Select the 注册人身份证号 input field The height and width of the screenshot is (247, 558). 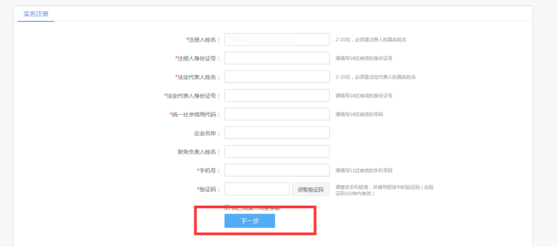277,58
